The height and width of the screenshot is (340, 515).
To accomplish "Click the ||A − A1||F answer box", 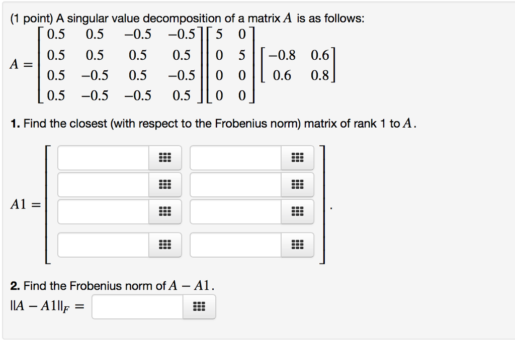I will coord(136,306).
